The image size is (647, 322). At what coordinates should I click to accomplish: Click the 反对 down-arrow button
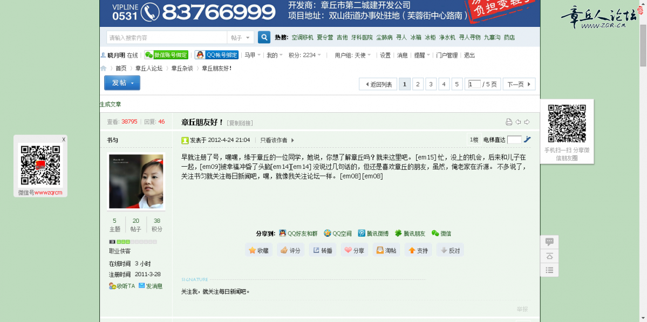click(450, 250)
